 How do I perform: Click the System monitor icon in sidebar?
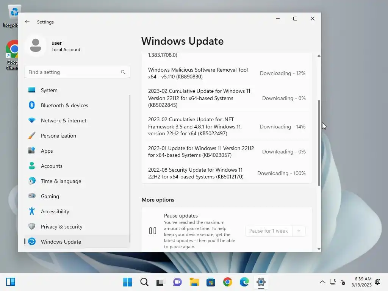pyautogui.click(x=32, y=90)
